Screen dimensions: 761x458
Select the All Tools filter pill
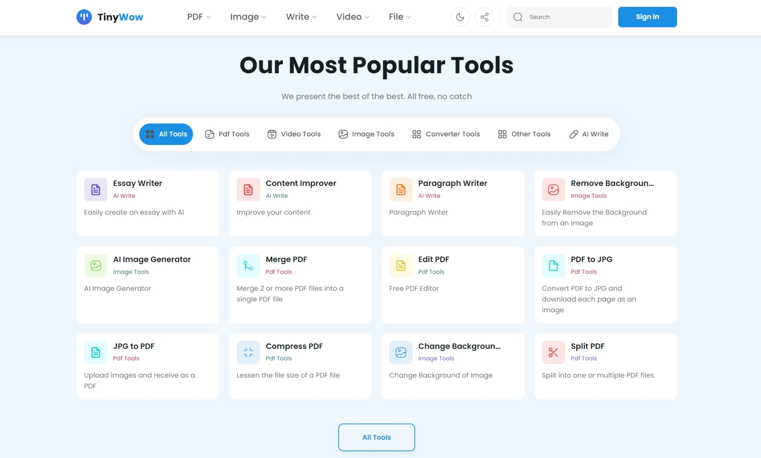(166, 134)
